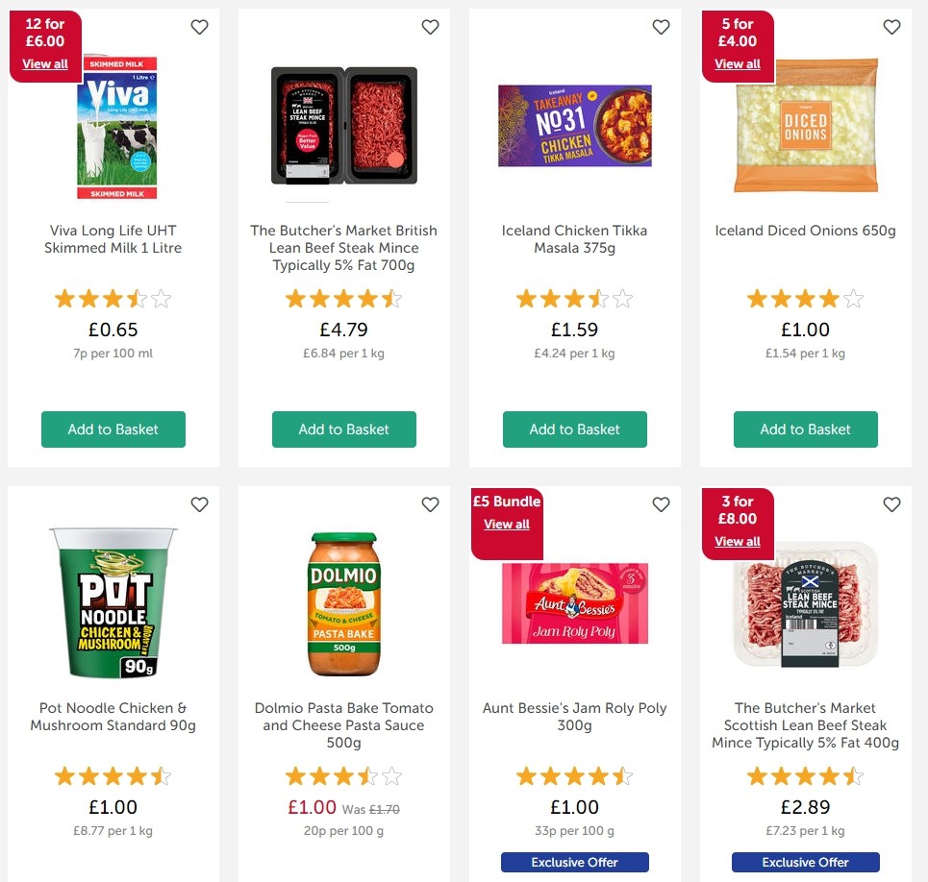Open View all for the 12 for £6.00 offer
Viewport: 928px width, 882px height.
point(45,63)
